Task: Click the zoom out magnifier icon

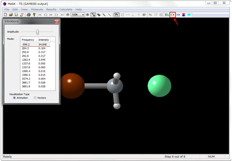Action: point(68,14)
